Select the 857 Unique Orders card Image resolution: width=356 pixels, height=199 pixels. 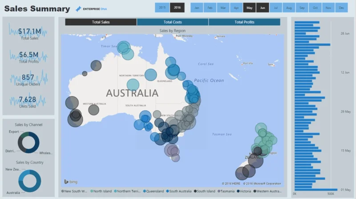[x=28, y=80]
